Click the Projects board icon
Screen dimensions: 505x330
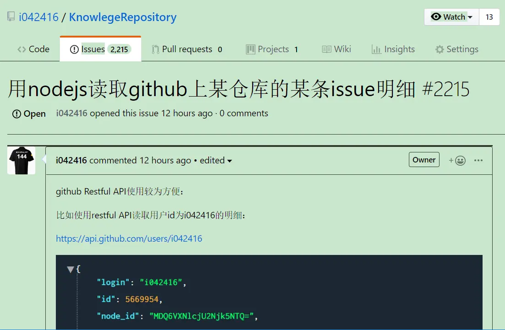pyautogui.click(x=250, y=49)
